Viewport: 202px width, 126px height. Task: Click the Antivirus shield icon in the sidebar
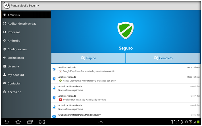click(x=5, y=15)
